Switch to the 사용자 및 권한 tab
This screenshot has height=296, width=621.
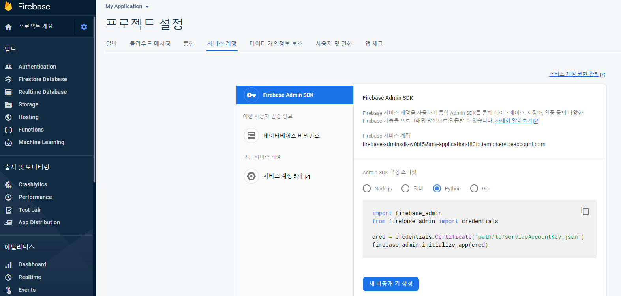pos(334,43)
